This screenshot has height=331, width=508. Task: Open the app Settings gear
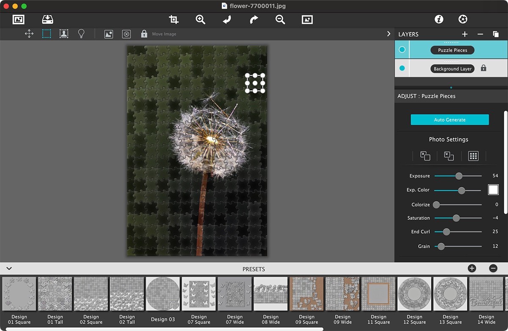(x=463, y=19)
